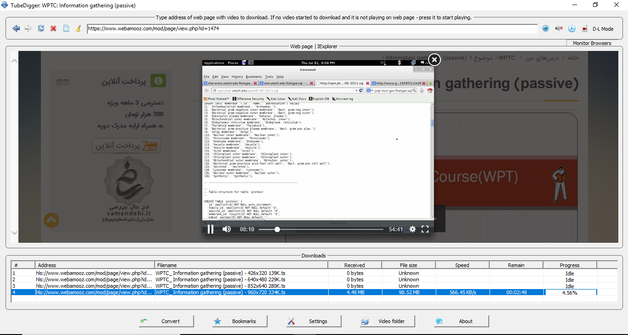This screenshot has width=628, height=335.
Task: Sort by Progress column header
Action: tap(570, 265)
